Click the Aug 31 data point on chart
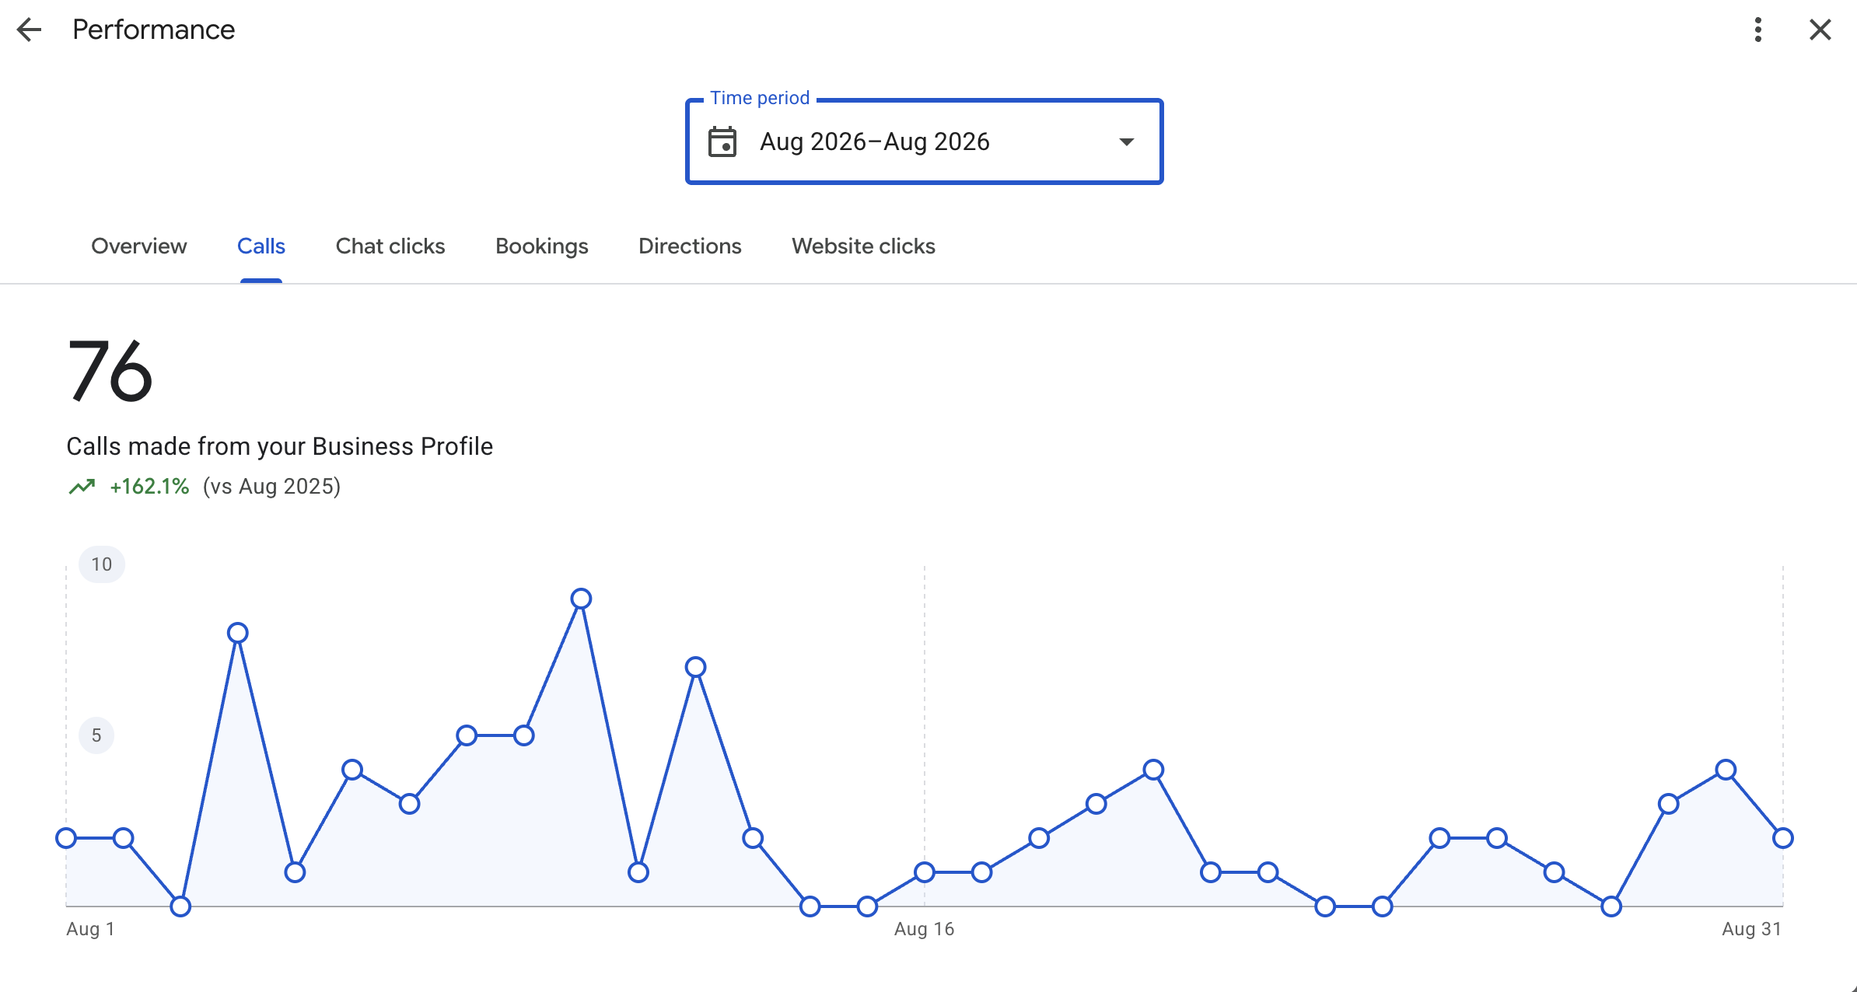The image size is (1857, 992). [x=1783, y=838]
